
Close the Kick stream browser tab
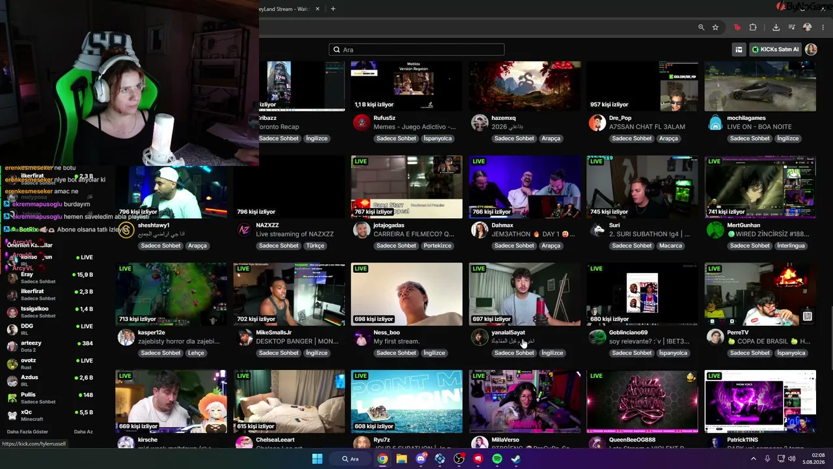pyautogui.click(x=318, y=9)
